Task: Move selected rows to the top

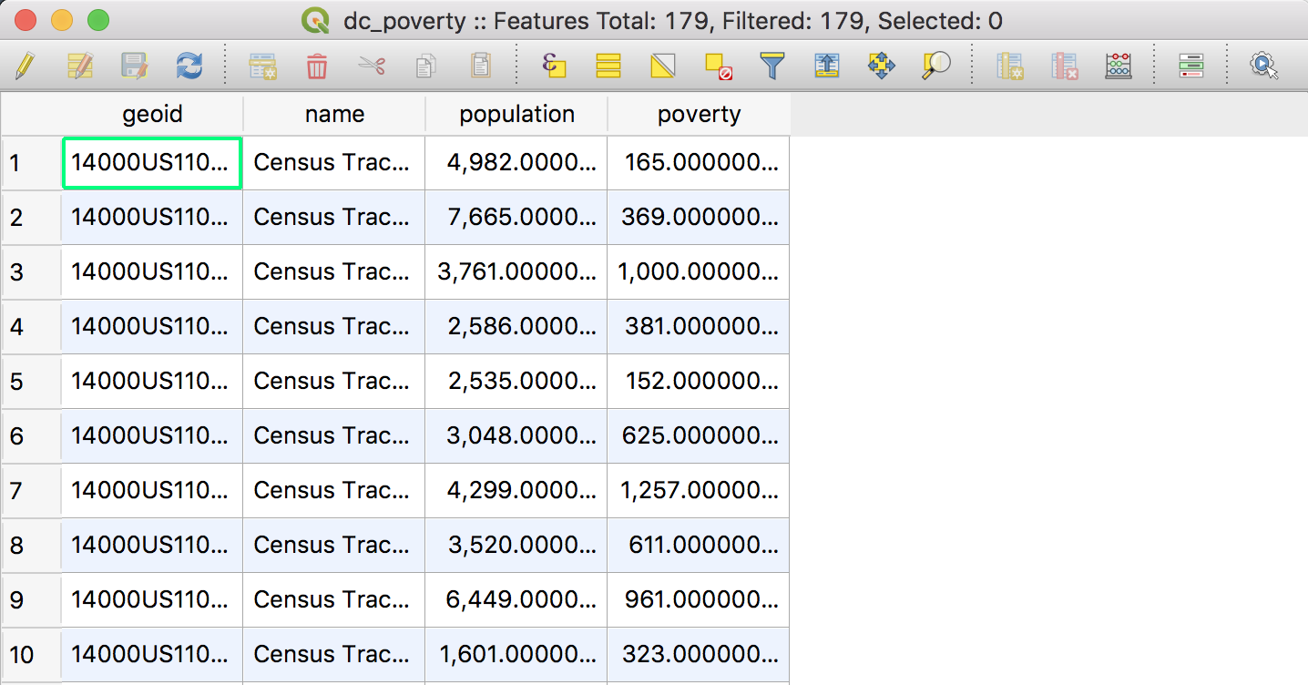Action: coord(827,66)
